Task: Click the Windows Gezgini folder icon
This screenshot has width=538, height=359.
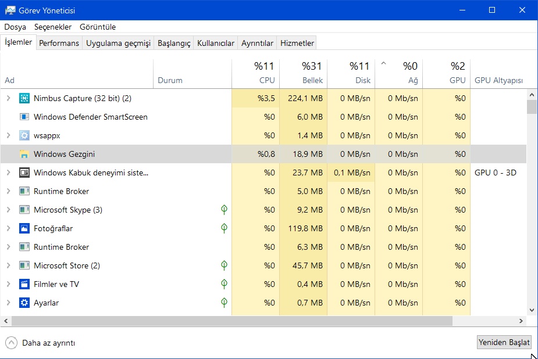Action: (x=24, y=154)
